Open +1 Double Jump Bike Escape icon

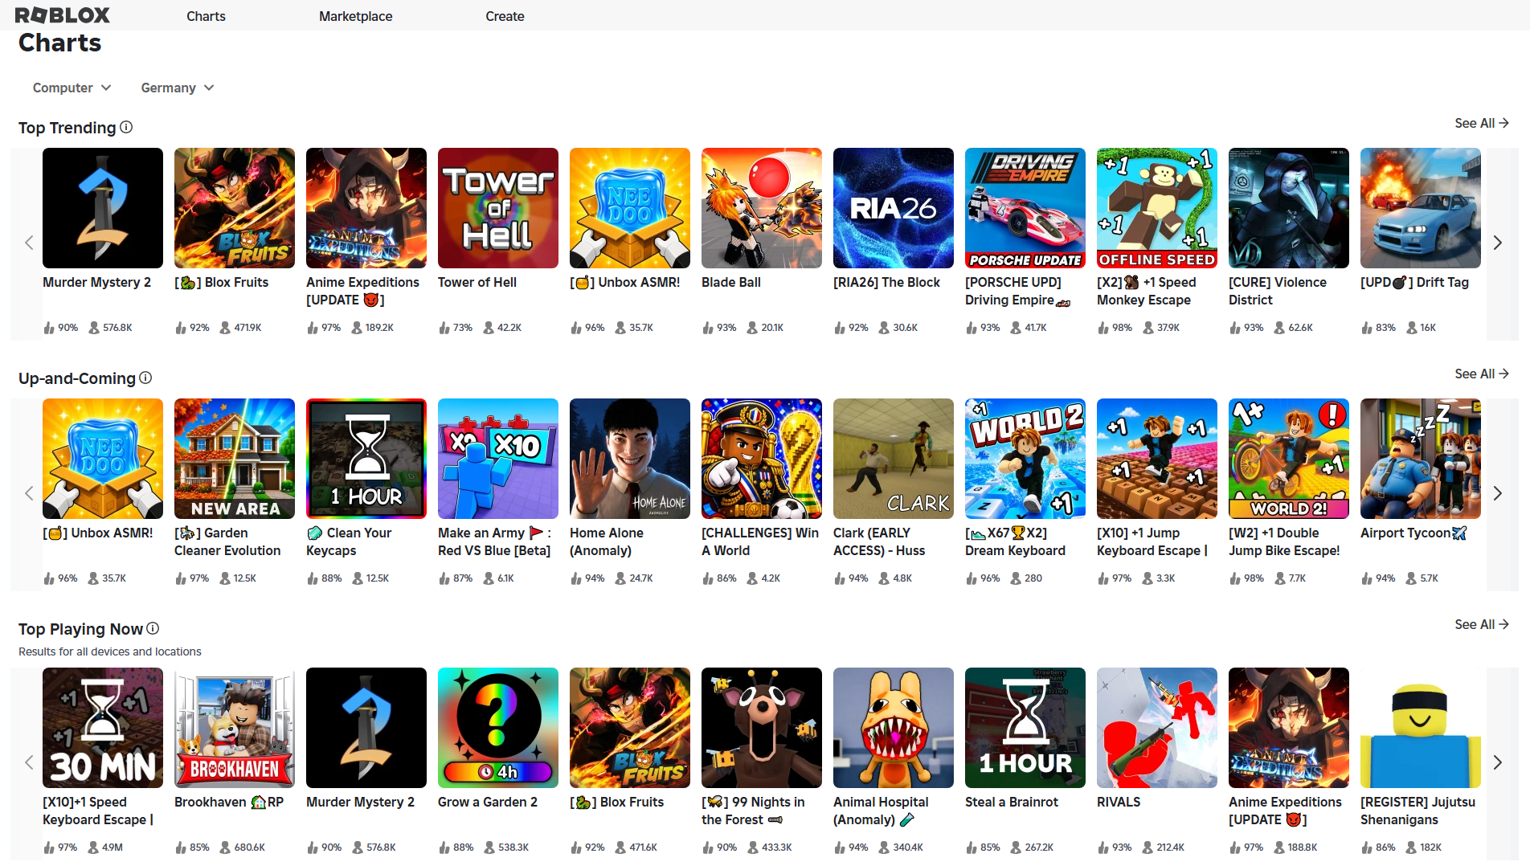(x=1289, y=459)
